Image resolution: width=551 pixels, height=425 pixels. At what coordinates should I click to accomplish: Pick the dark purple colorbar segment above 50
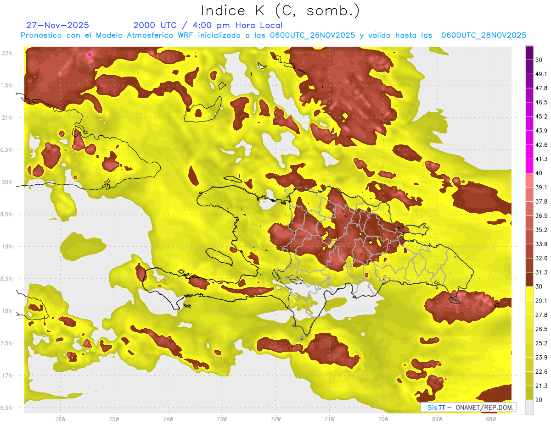click(529, 53)
